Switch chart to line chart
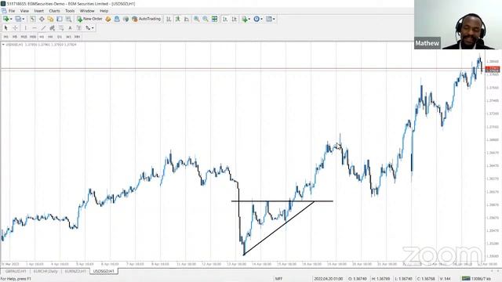Image resolution: width=502 pixels, height=282 pixels. click(x=187, y=19)
